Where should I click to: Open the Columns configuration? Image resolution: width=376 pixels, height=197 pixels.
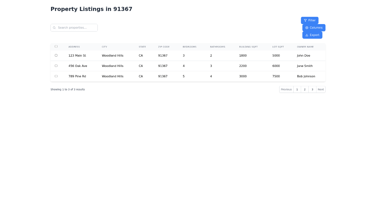coord(314,28)
